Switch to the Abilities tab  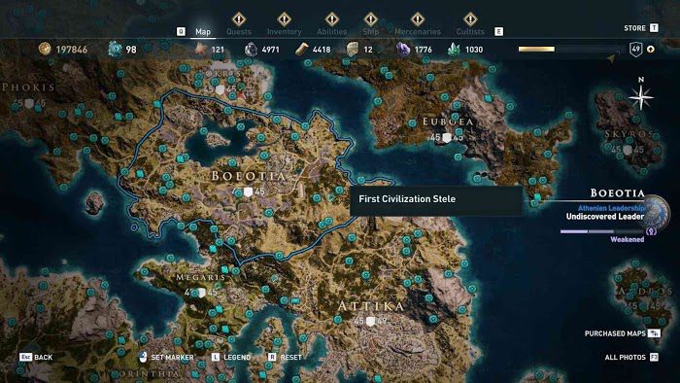pyautogui.click(x=332, y=32)
